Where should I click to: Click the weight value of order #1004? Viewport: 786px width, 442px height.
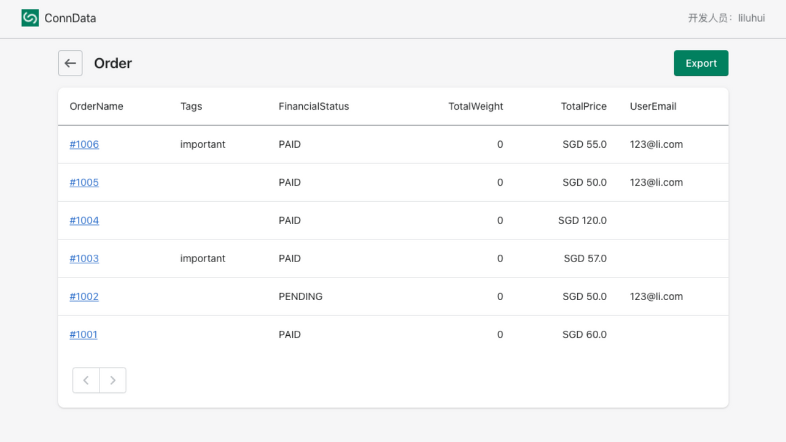pos(500,220)
